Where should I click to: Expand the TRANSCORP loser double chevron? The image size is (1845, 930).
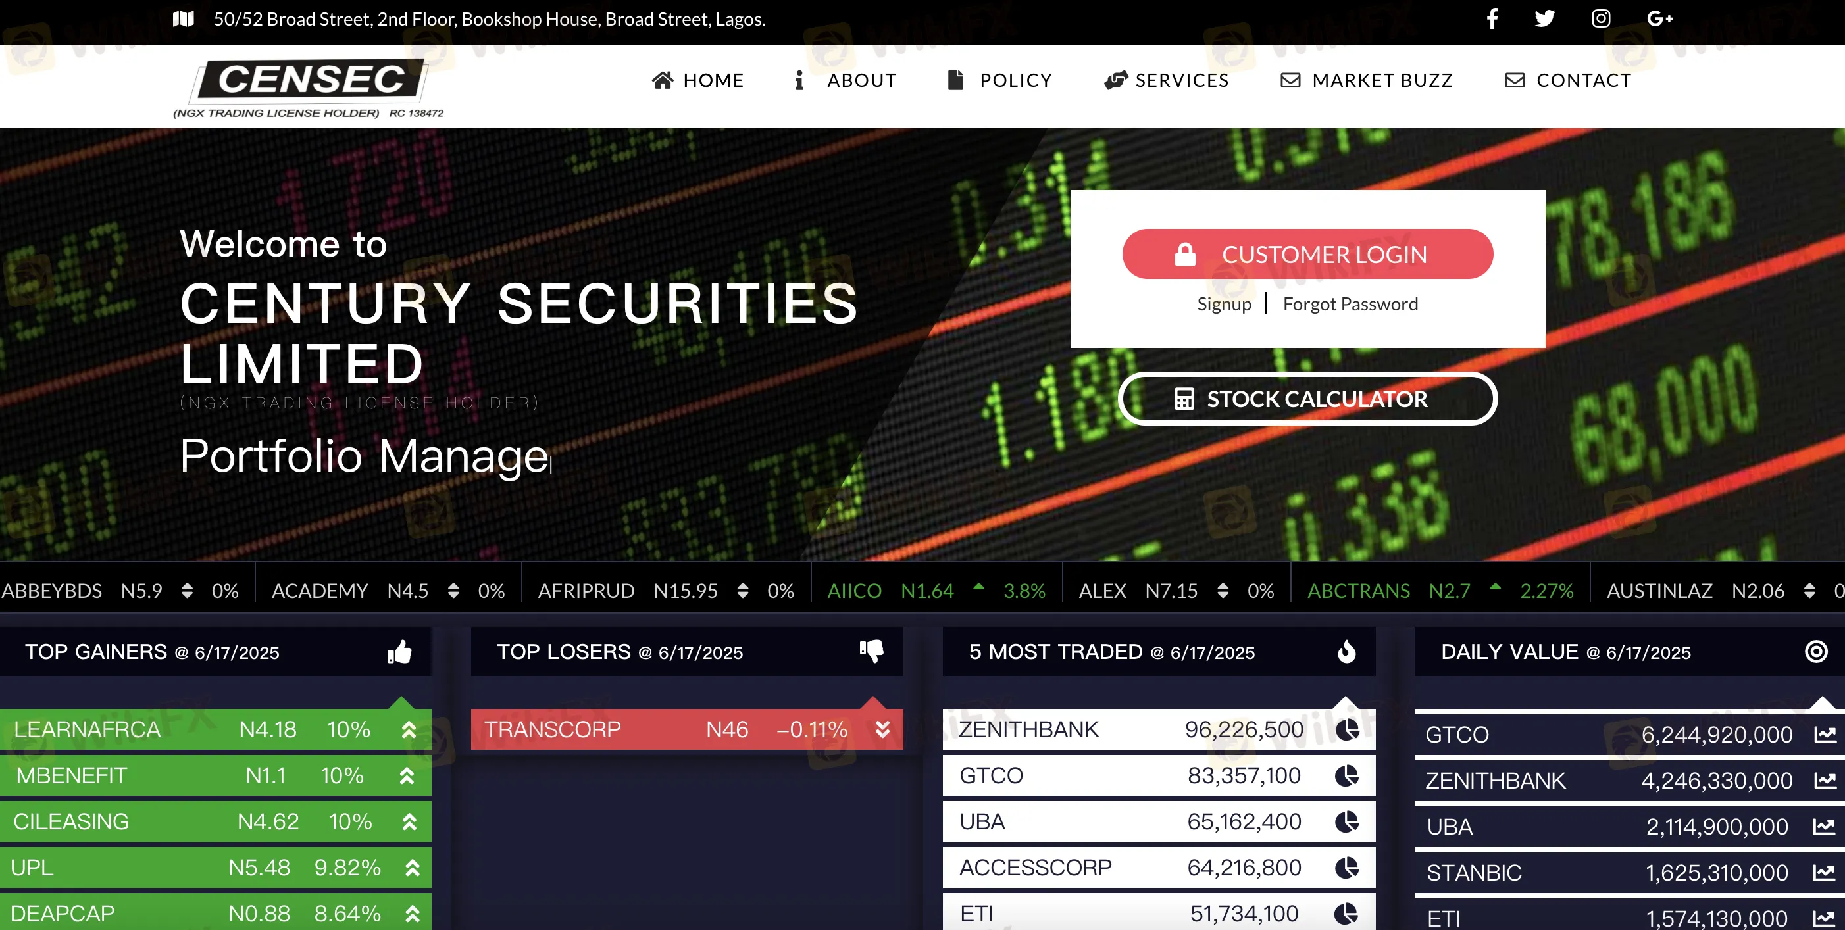882,729
